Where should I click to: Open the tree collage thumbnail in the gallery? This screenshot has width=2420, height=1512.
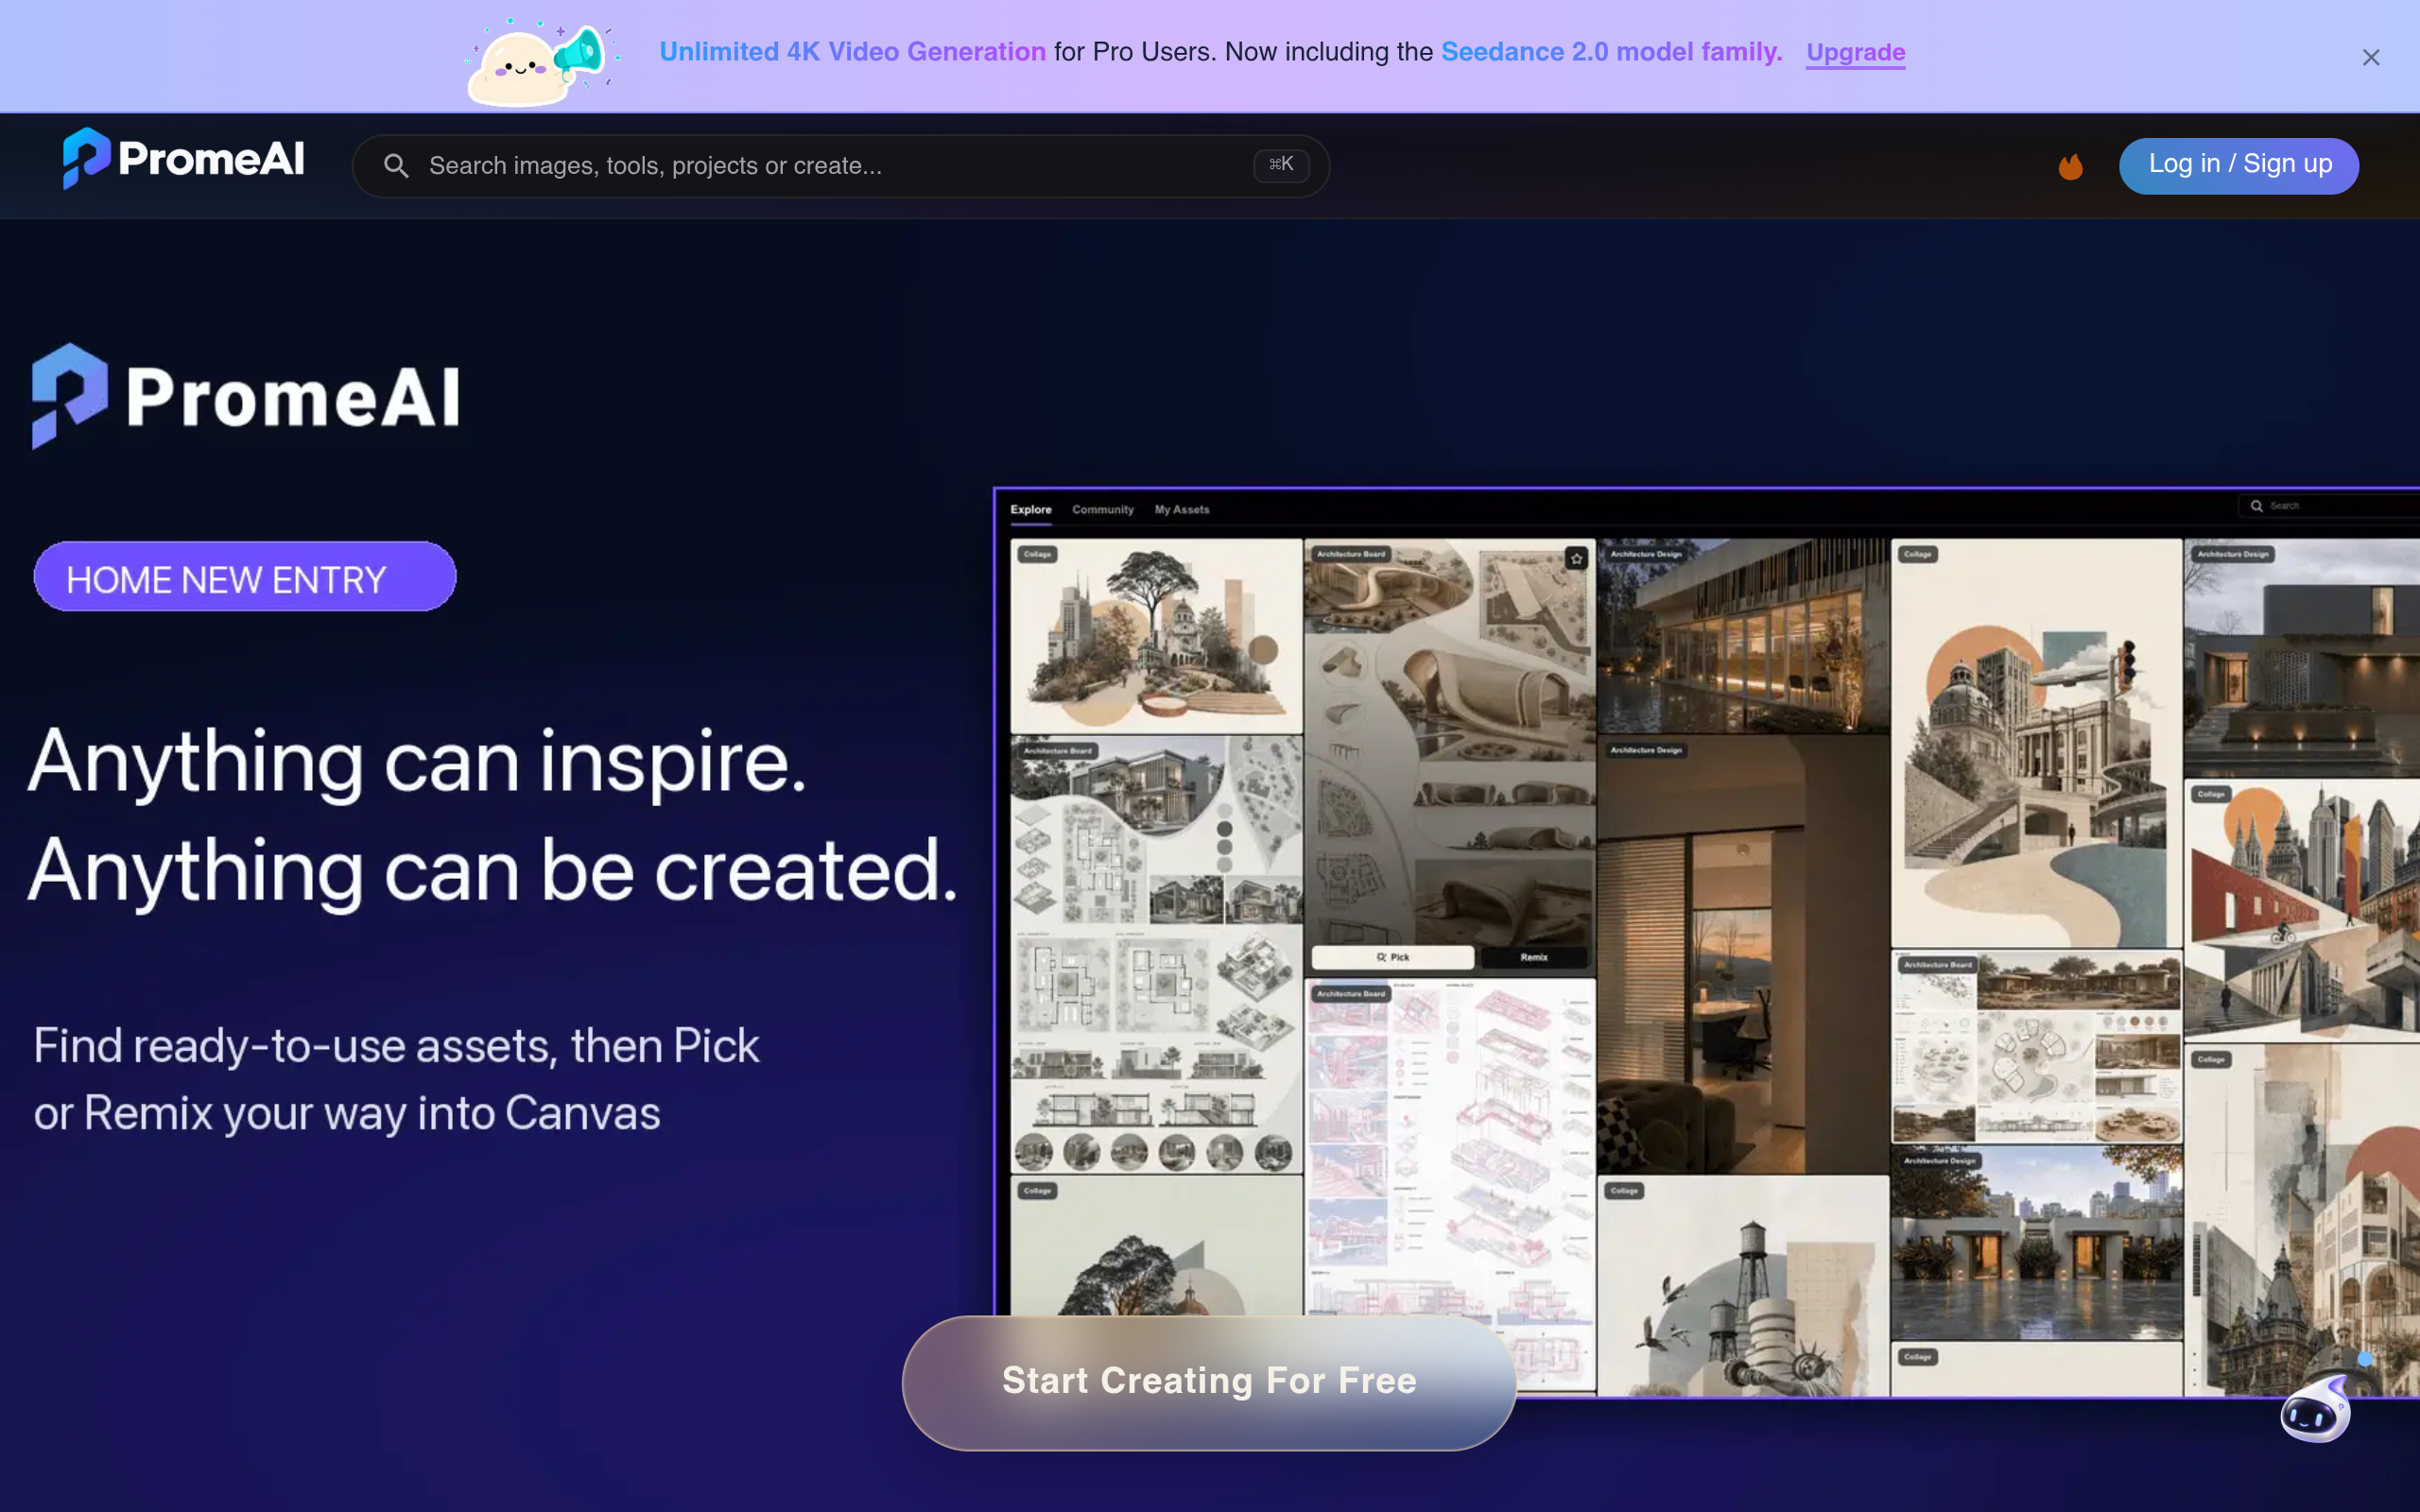[1156, 636]
